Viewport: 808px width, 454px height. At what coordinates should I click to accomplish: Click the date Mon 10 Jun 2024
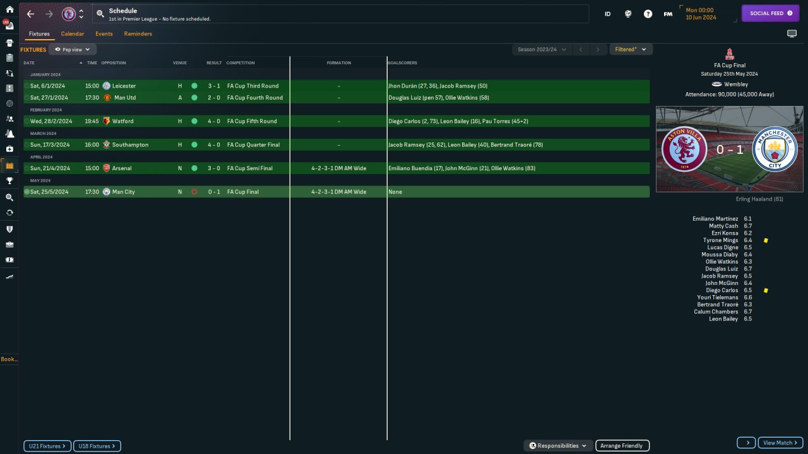701,14
